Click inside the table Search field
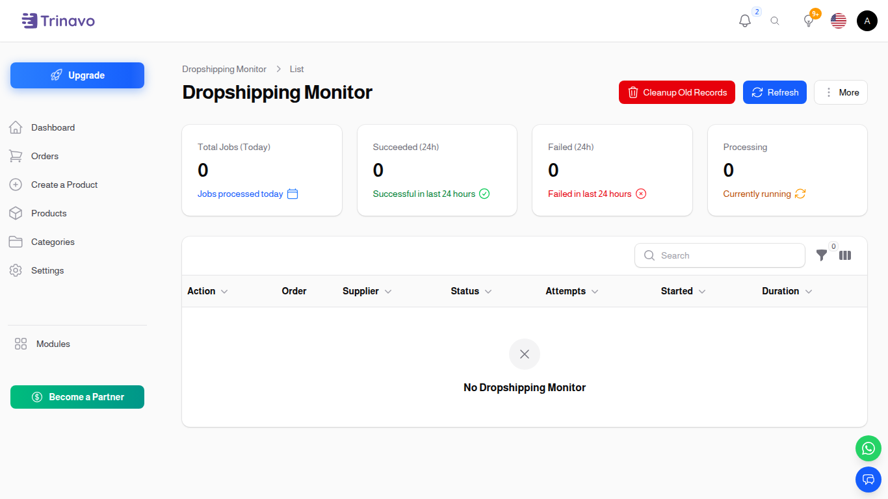 coord(720,255)
